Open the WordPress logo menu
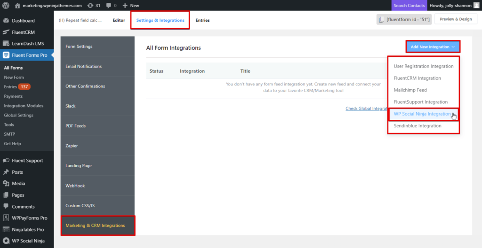Screen dimensions: 482x248 [6, 5]
